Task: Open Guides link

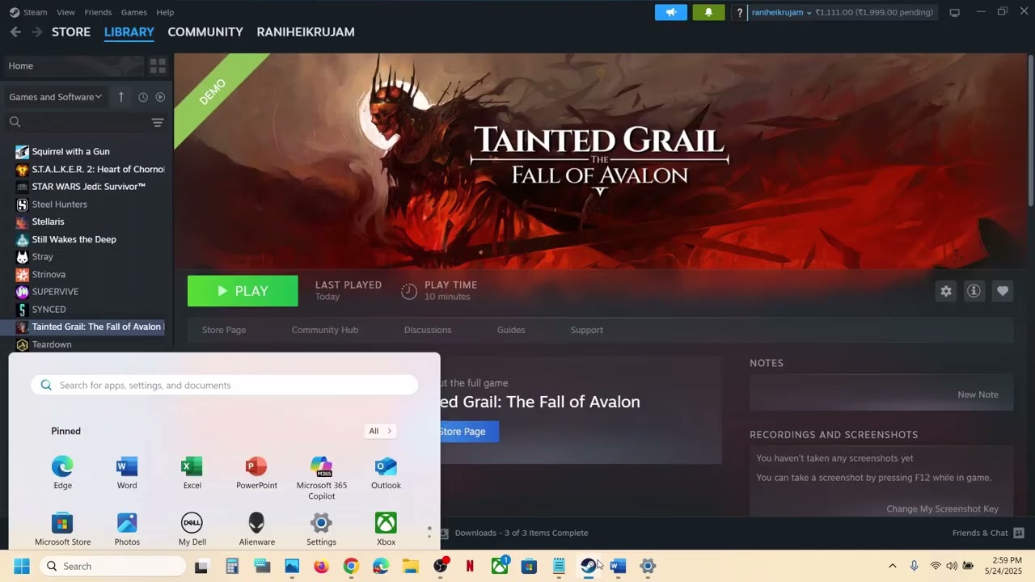Action: [x=511, y=330]
